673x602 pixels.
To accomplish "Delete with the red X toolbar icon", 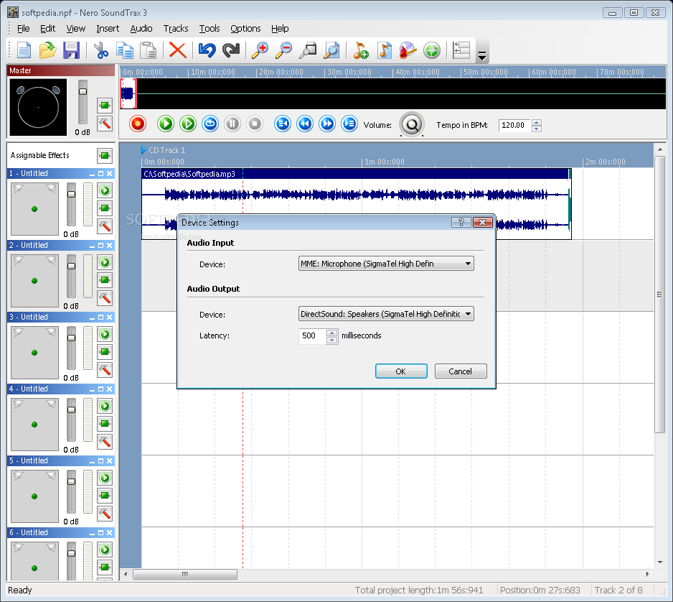I will click(177, 50).
